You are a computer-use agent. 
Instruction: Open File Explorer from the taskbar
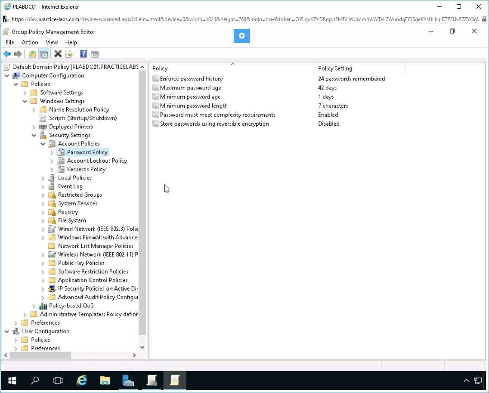pyautogui.click(x=105, y=381)
